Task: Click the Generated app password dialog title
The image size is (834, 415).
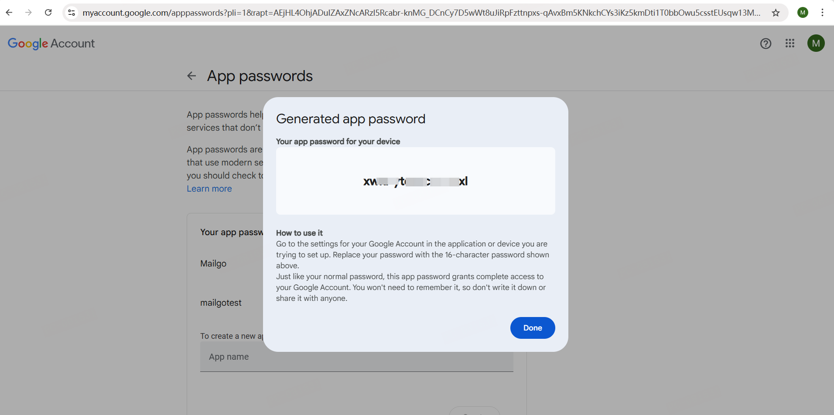Action: 351,119
